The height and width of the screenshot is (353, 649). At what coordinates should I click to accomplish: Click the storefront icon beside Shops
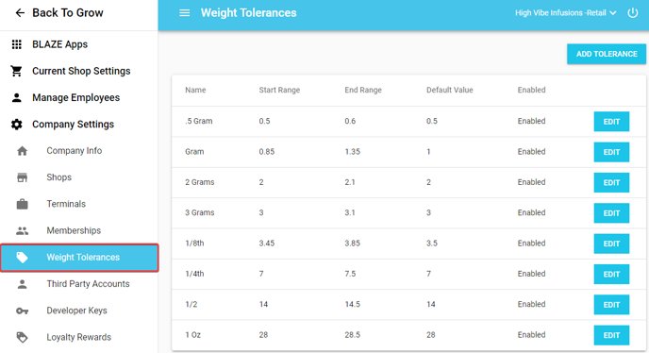(x=23, y=177)
